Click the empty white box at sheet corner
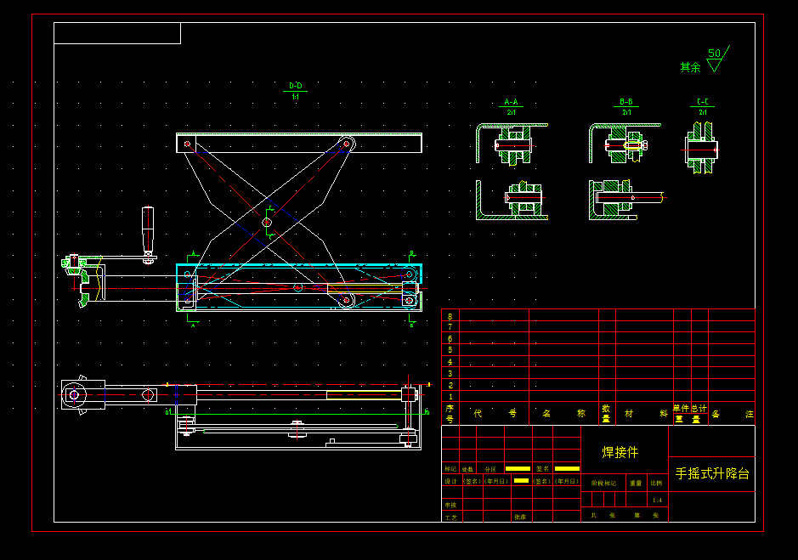This screenshot has height=560, width=798. pyautogui.click(x=117, y=33)
